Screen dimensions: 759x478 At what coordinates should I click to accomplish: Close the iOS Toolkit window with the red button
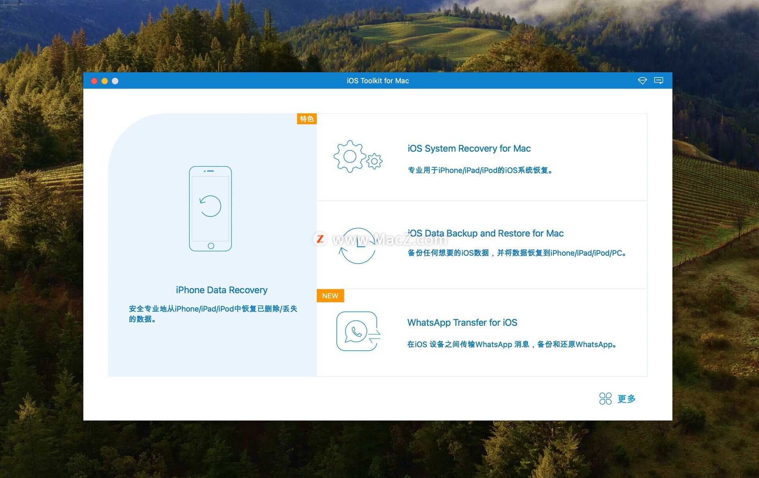click(x=94, y=81)
